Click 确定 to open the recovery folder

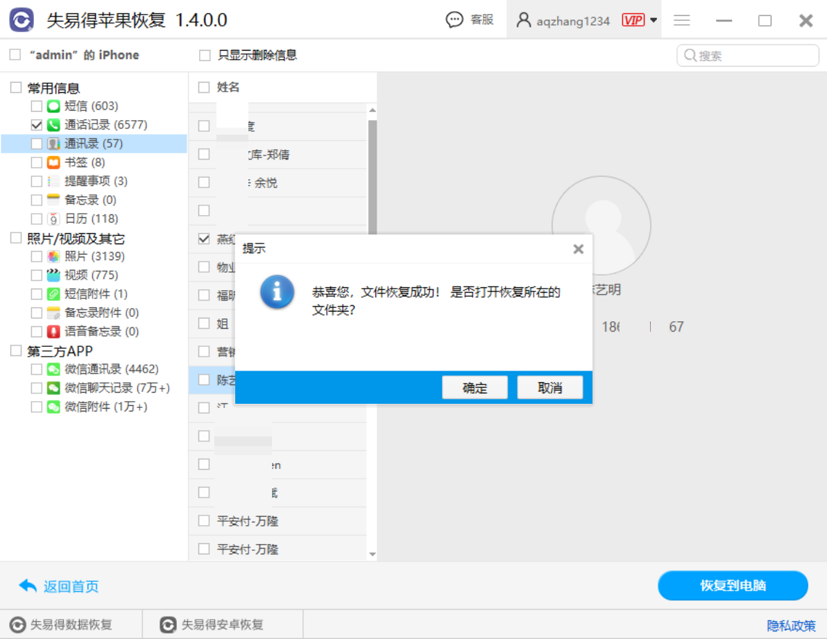[475, 387]
